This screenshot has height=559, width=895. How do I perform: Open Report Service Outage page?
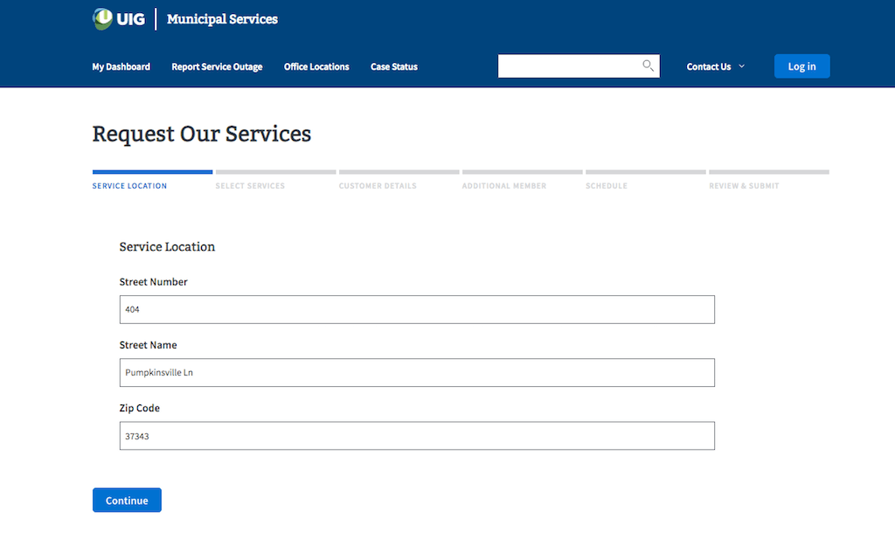(217, 66)
